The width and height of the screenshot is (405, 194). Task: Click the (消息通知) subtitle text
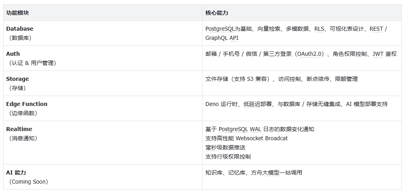pos(23,138)
